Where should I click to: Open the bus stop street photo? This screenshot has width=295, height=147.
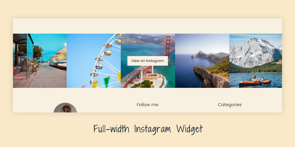40,61
